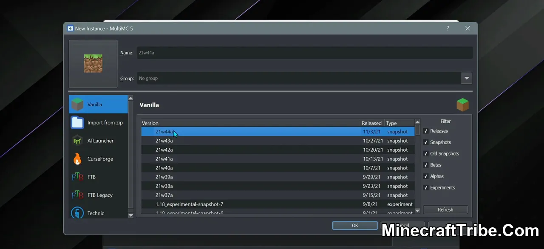This screenshot has height=249, width=544.
Task: Sort by the Released column header
Action: click(x=372, y=123)
